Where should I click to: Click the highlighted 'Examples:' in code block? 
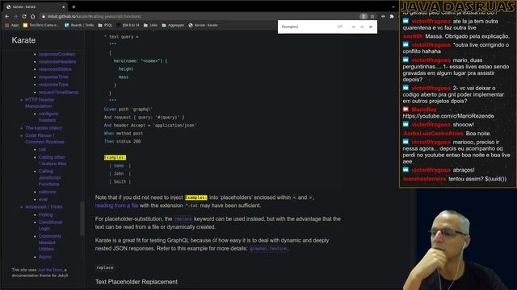115,158
